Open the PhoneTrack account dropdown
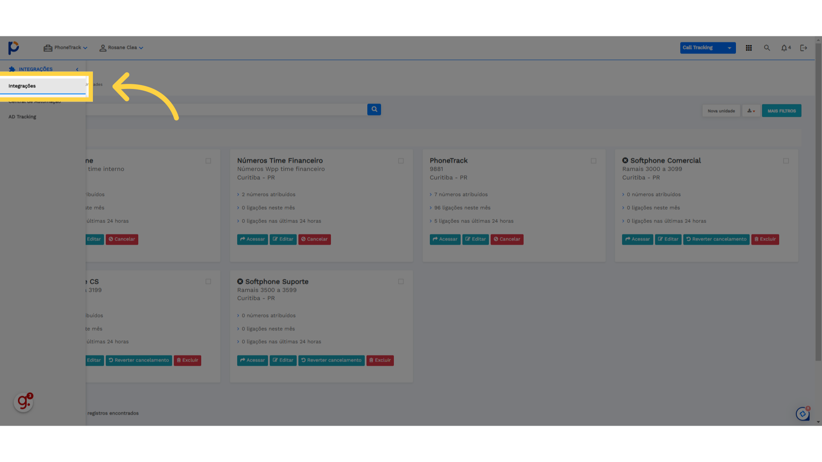822x462 pixels. [65, 48]
